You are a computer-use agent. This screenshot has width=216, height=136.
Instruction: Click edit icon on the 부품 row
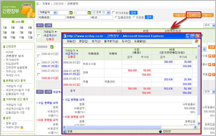click(x=210, y=74)
